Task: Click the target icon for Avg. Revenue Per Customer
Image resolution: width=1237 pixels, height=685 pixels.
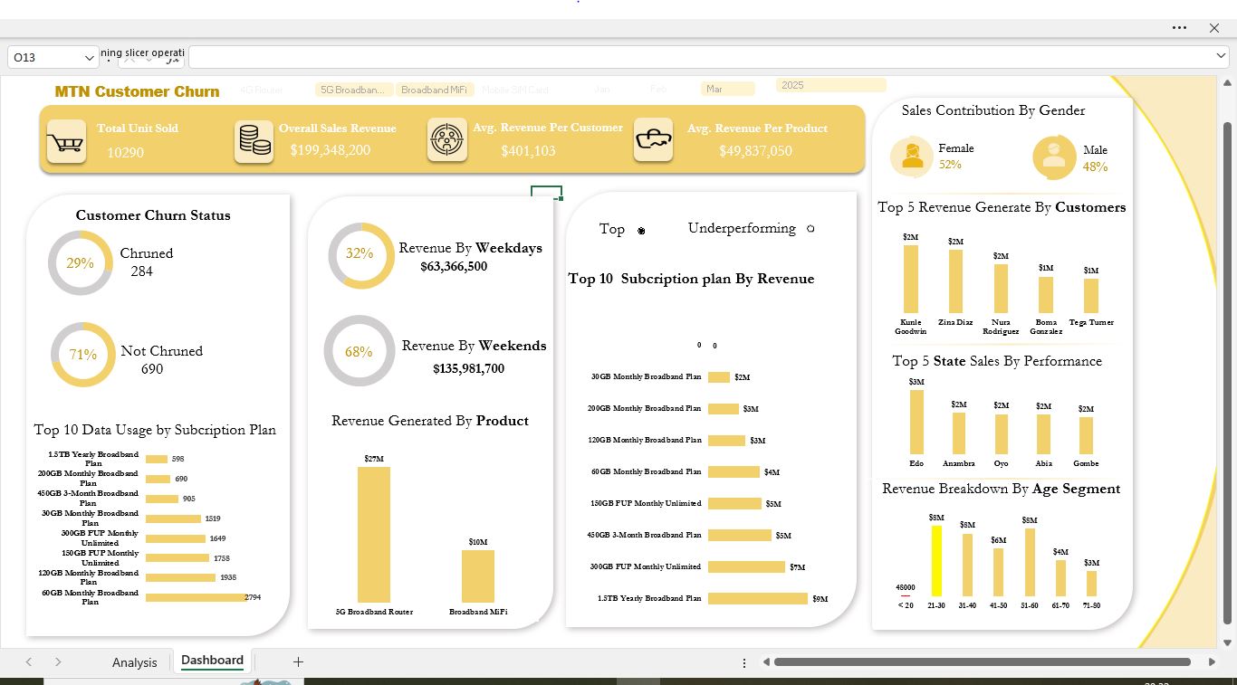Action: (447, 140)
